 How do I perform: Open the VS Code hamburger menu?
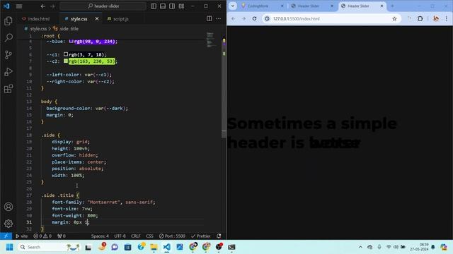pos(19,6)
